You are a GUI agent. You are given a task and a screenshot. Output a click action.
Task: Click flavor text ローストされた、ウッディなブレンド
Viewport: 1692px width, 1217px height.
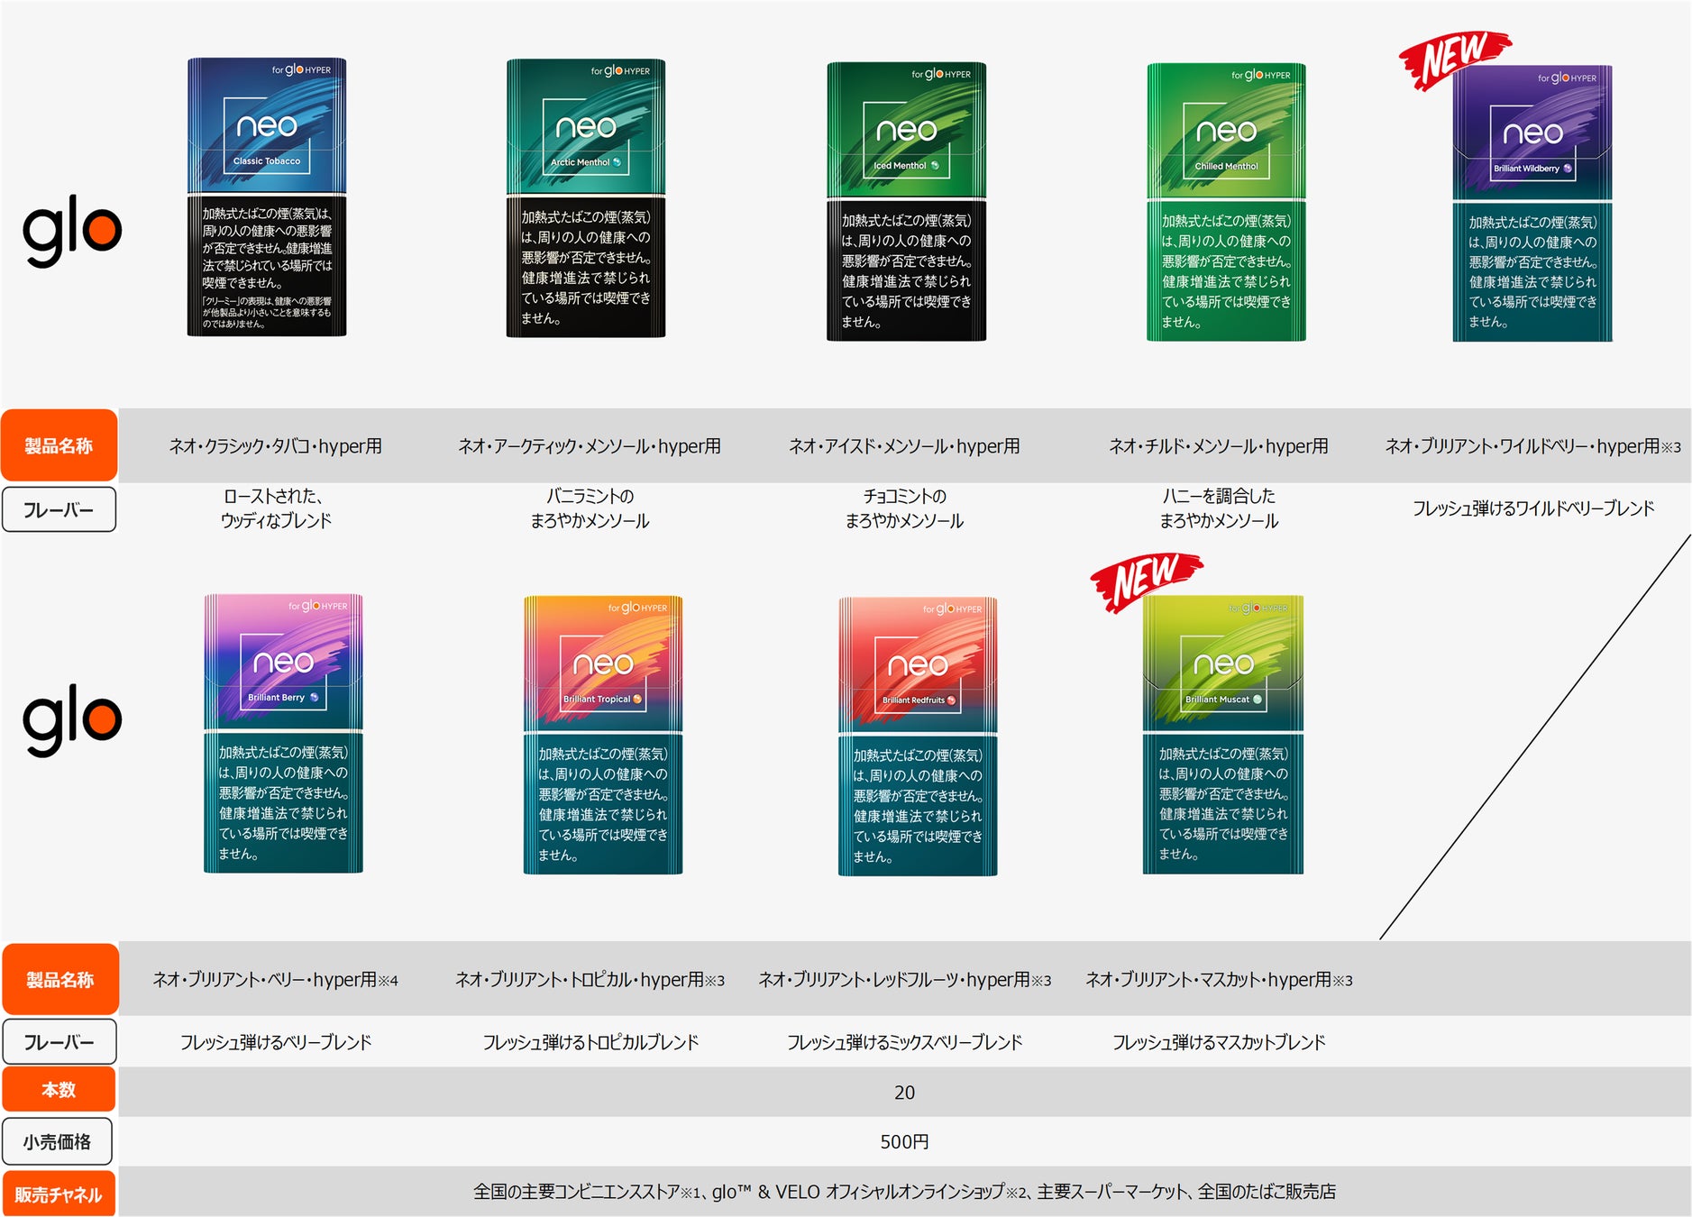(276, 508)
